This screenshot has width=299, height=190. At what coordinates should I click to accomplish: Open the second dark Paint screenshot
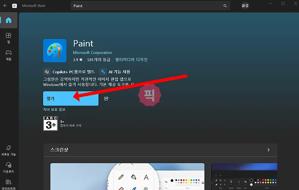tap(244, 176)
